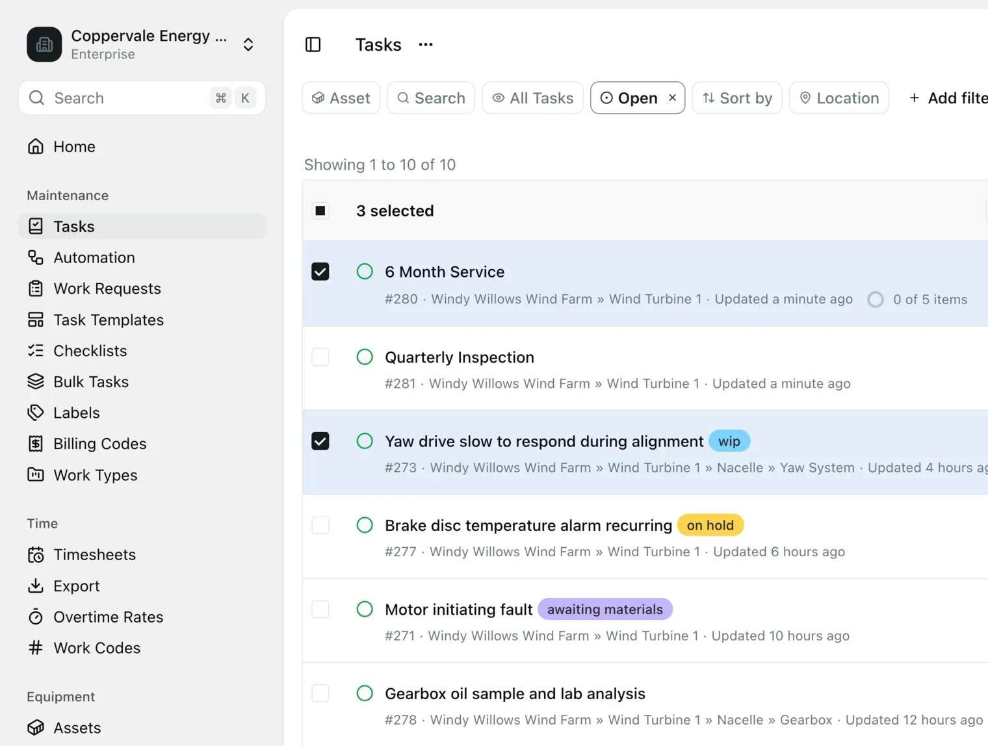Viewport: 988px width, 746px height.
Task: Click the Overtime Rates timer icon
Action: tap(36, 617)
